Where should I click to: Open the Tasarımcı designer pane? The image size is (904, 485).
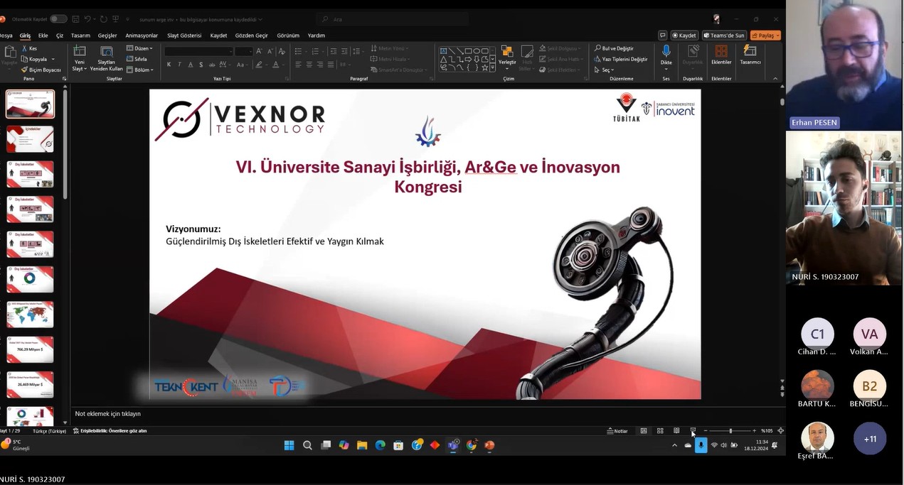point(750,51)
